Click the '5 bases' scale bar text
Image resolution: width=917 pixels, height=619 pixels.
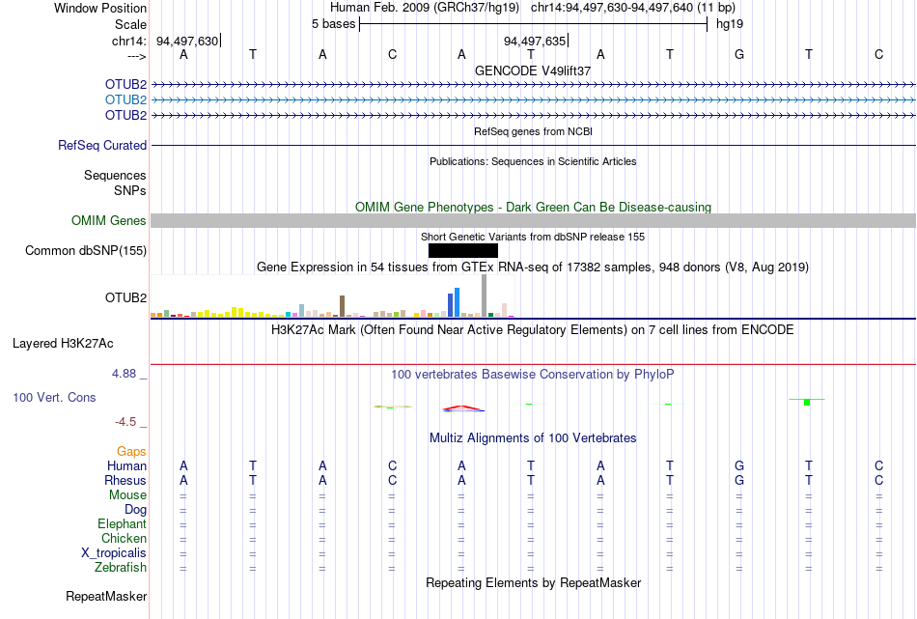(x=333, y=24)
